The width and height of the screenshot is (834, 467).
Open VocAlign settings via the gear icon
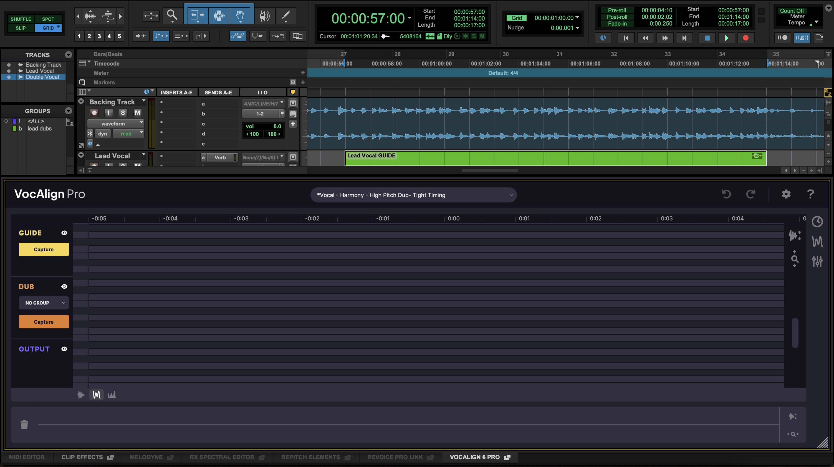click(786, 194)
